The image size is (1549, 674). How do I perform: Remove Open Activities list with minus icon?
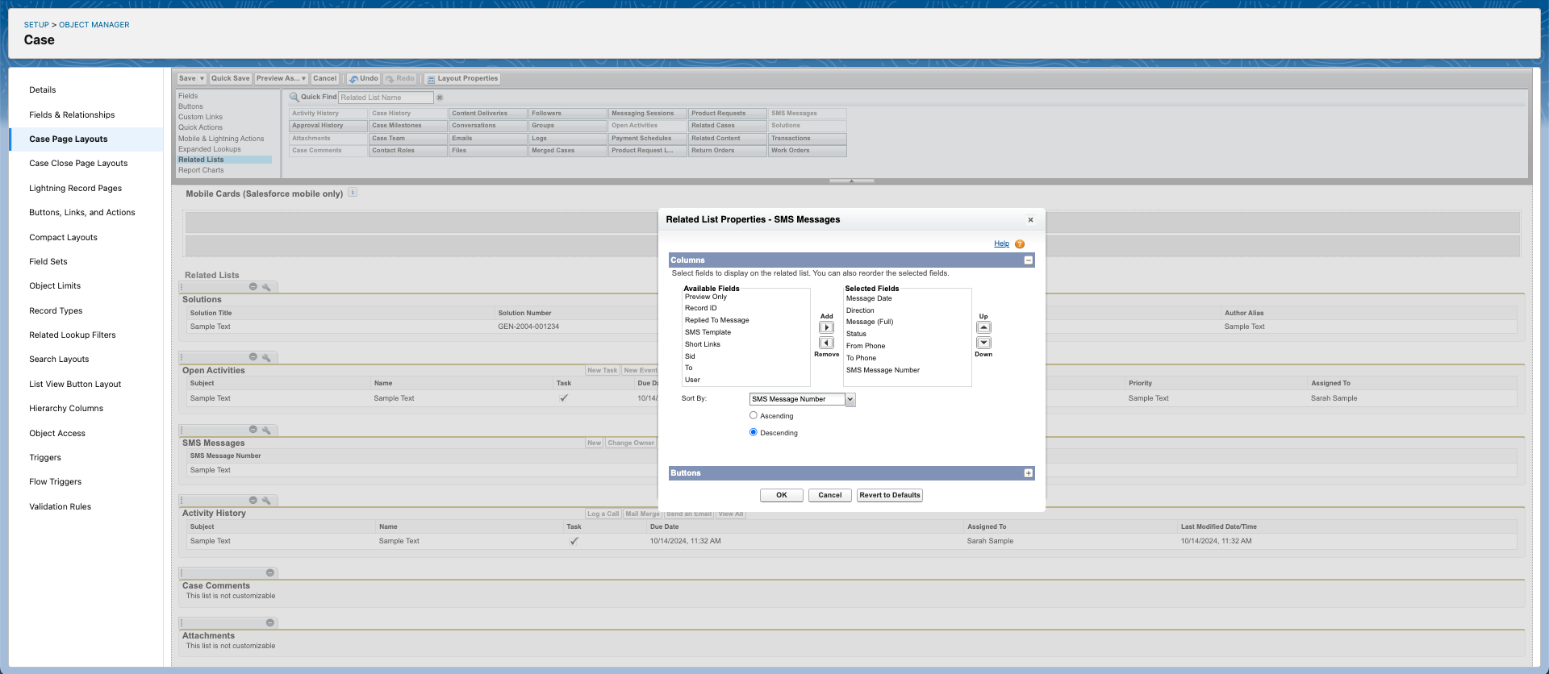tap(253, 357)
